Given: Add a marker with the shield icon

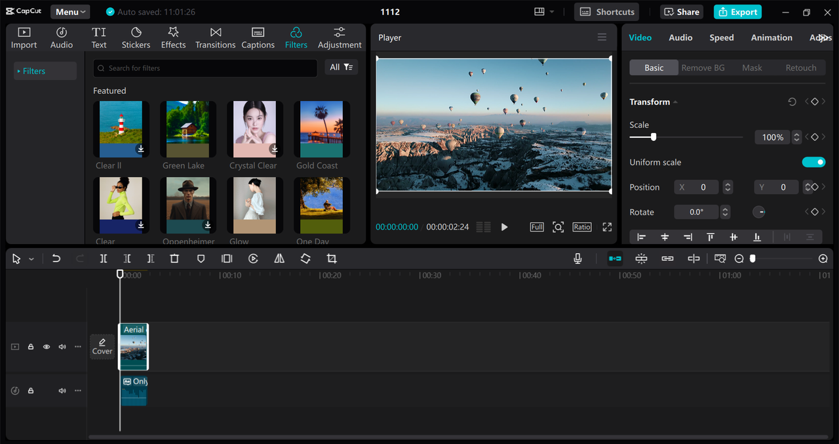Looking at the screenshot, I should [201, 259].
